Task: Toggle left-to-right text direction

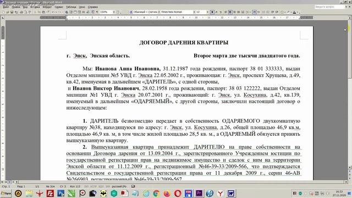Action: (255, 12)
